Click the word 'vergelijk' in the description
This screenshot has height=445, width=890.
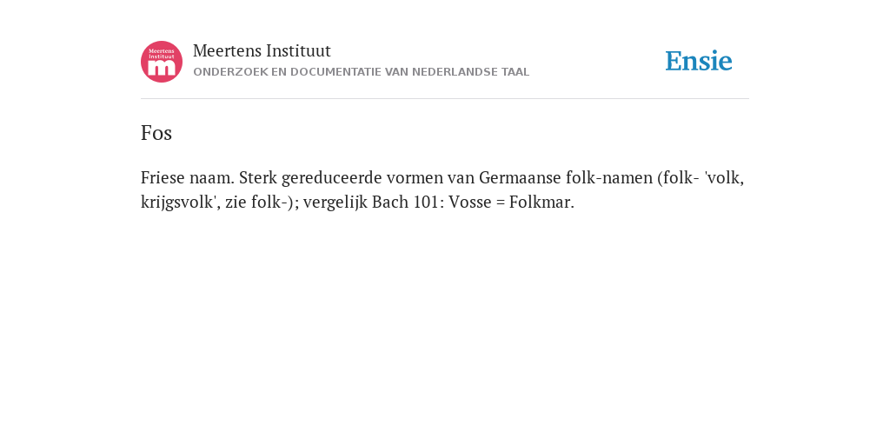[x=335, y=202]
